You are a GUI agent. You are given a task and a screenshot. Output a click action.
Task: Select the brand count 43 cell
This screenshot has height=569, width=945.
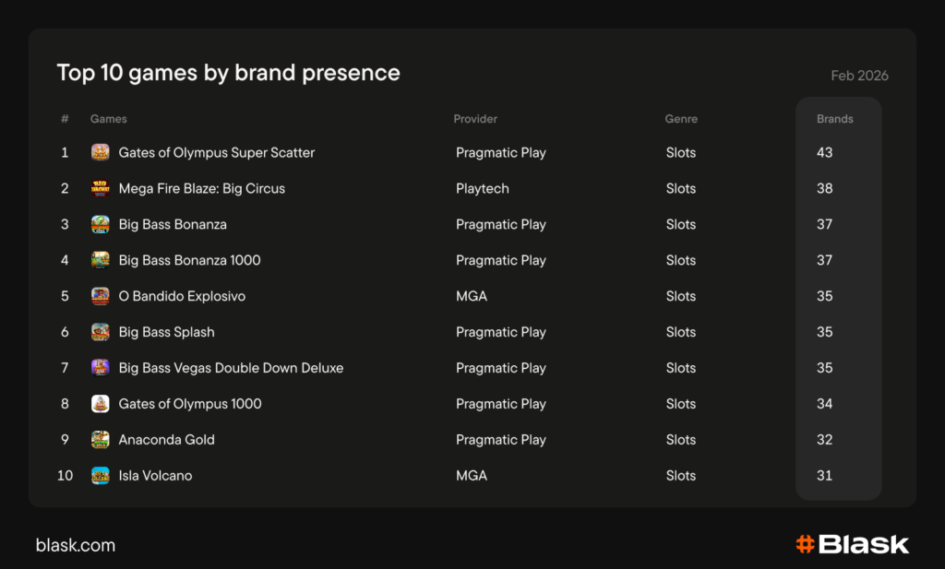[824, 152]
